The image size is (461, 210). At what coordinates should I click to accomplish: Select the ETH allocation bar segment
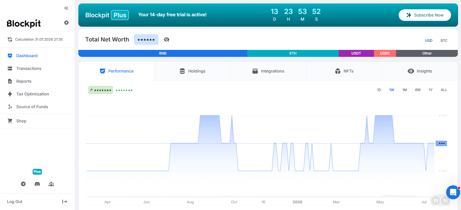tap(293, 53)
